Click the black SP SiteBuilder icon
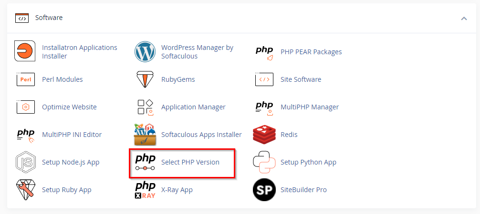This screenshot has height=214, width=480. [264, 190]
